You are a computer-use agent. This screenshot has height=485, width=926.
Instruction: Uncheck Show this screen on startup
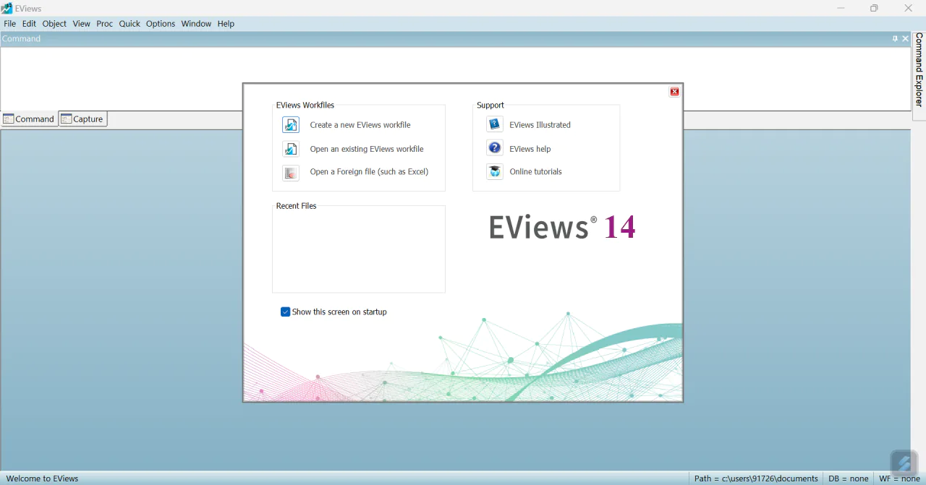pos(285,312)
